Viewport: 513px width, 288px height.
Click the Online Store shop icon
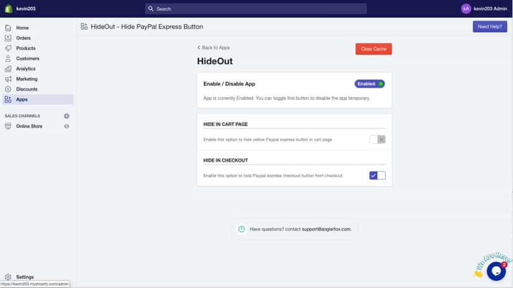(8, 126)
